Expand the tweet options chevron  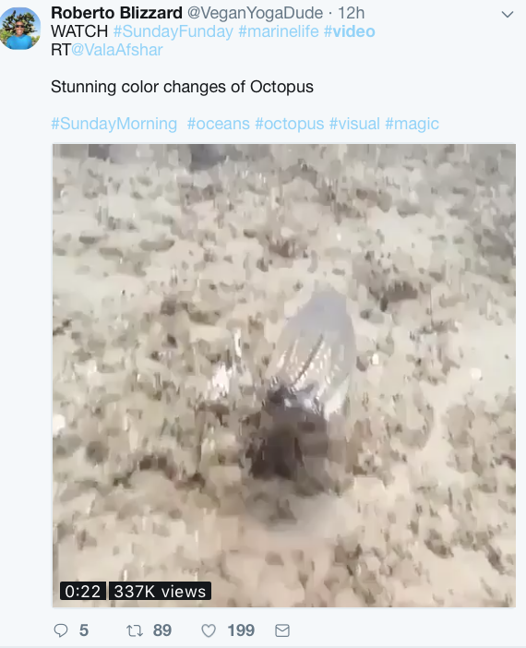pos(507,15)
